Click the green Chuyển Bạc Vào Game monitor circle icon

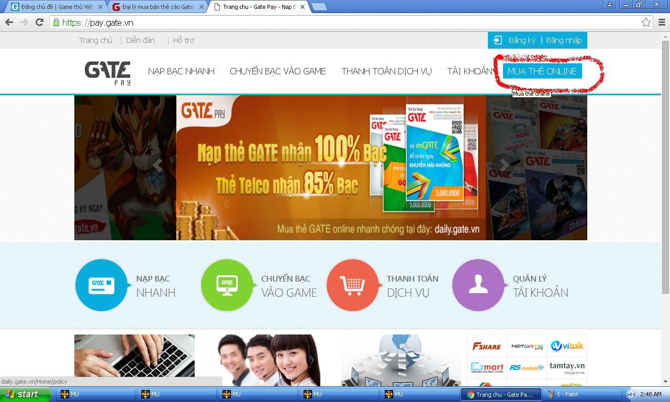tap(227, 285)
